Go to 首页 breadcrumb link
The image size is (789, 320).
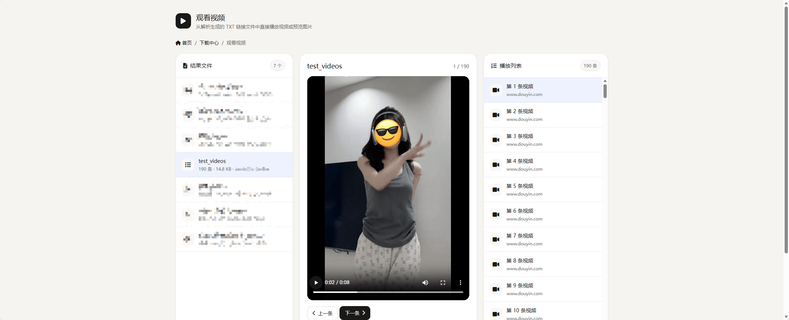click(x=187, y=43)
